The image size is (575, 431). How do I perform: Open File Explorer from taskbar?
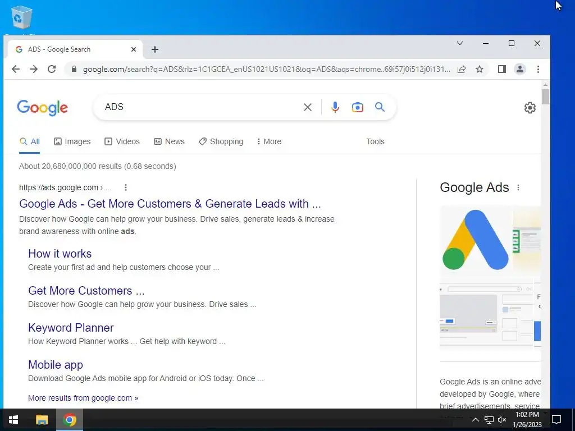tap(42, 420)
